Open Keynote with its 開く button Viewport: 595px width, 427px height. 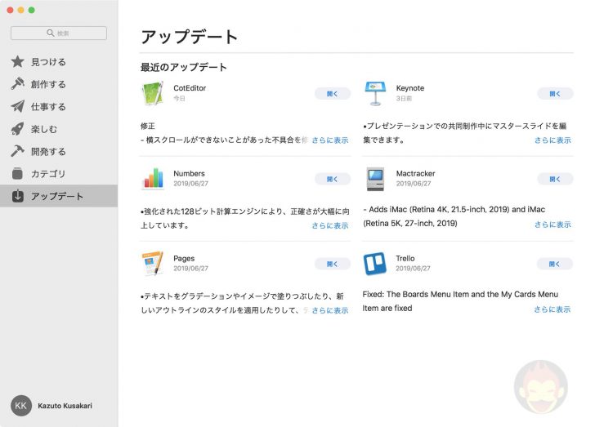point(555,94)
